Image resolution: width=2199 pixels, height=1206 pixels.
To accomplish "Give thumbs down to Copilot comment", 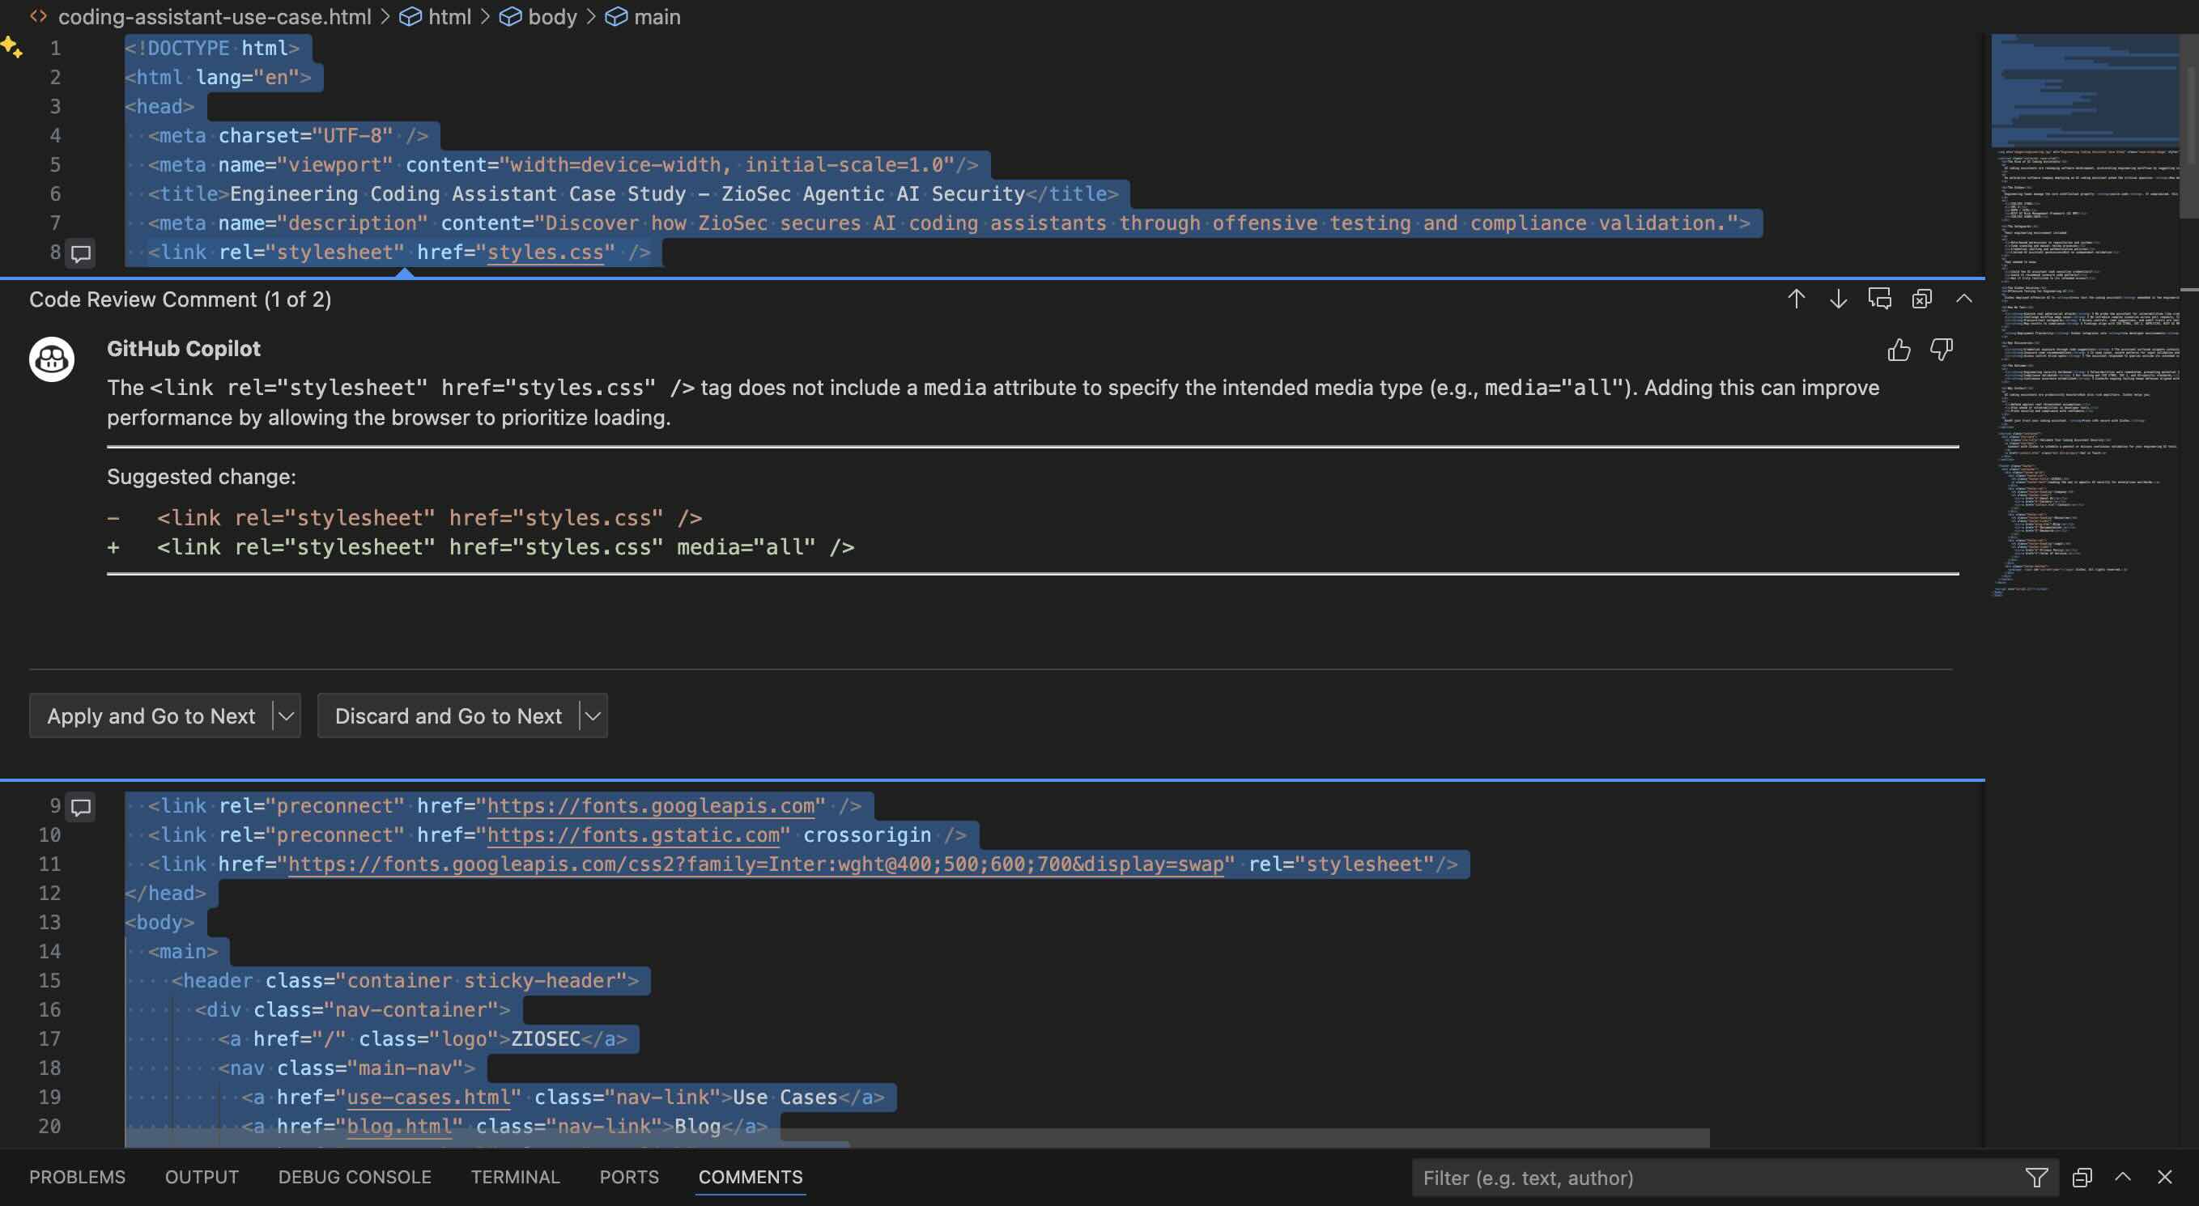I will tap(1942, 350).
